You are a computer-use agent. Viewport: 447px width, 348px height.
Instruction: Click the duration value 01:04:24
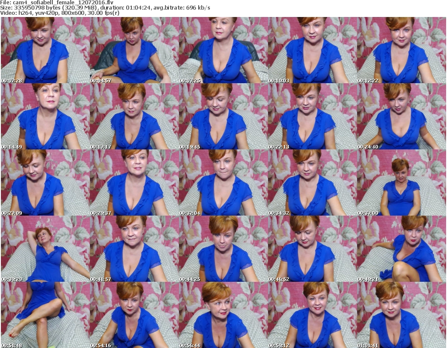point(138,8)
